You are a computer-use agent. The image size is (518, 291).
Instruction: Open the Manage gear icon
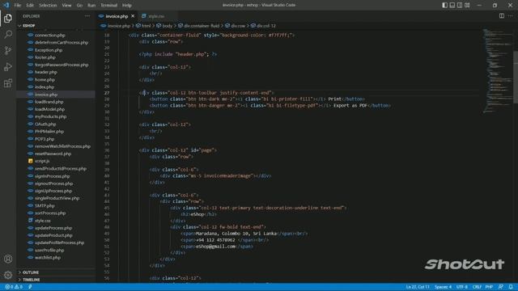(8, 275)
